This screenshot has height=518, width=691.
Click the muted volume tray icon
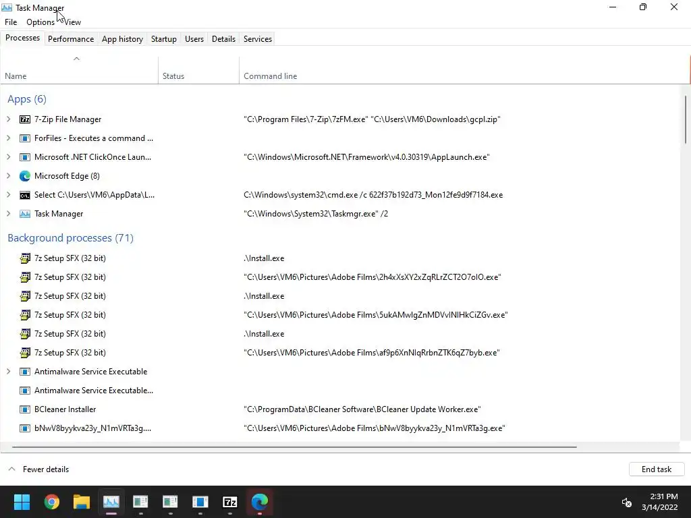click(626, 502)
